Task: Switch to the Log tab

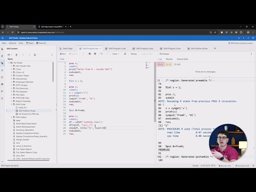Action: click(x=160, y=59)
